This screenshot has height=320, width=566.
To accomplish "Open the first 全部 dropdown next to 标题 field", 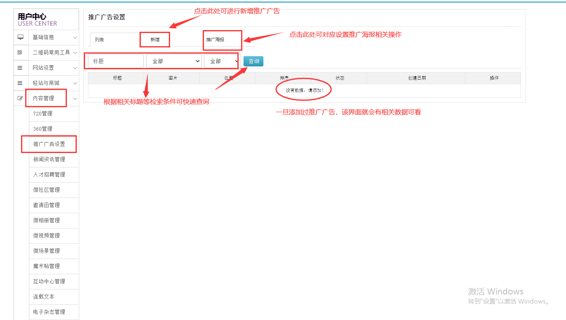I will pyautogui.click(x=174, y=61).
